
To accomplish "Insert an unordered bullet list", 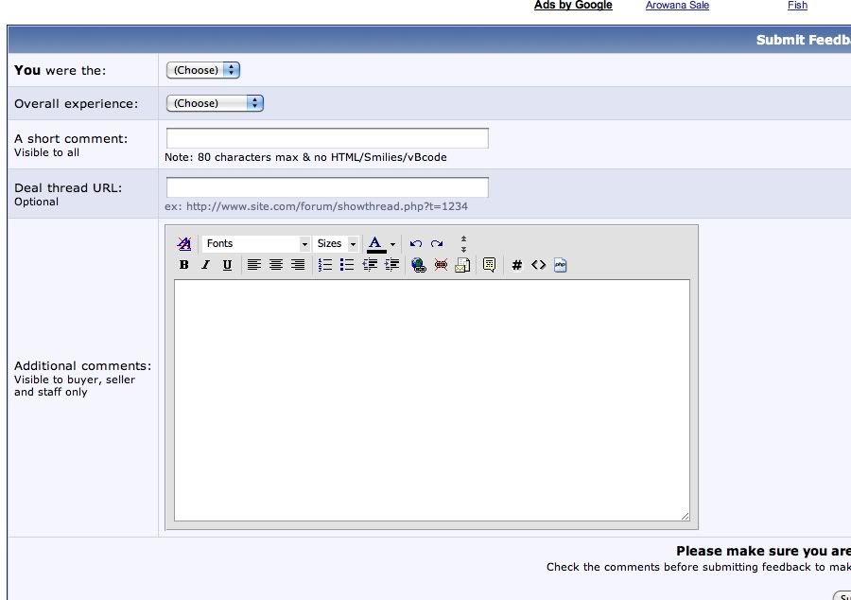I will click(x=347, y=266).
